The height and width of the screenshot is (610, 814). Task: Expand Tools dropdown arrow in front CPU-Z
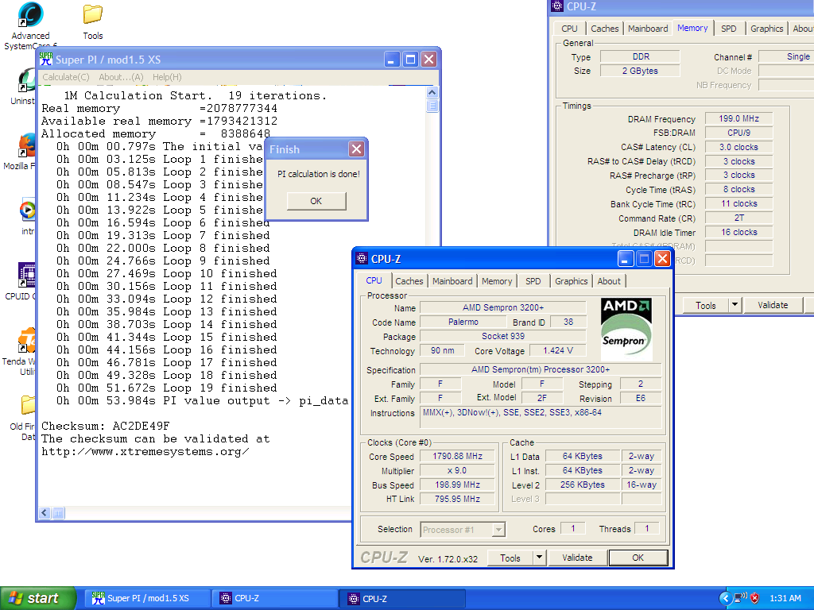click(x=540, y=558)
